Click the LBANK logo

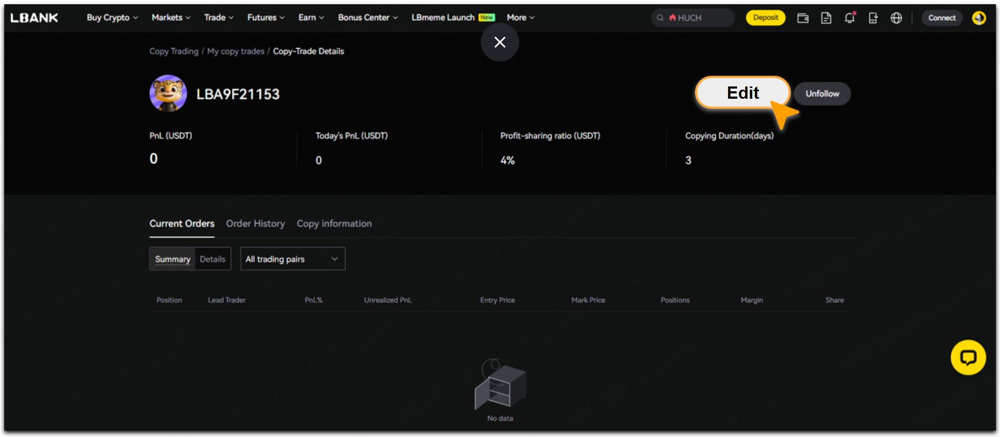(34, 18)
